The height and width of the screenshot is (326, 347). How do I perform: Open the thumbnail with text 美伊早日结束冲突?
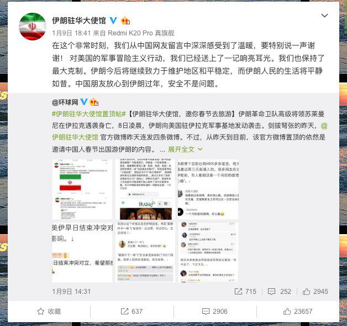pyautogui.click(x=82, y=252)
